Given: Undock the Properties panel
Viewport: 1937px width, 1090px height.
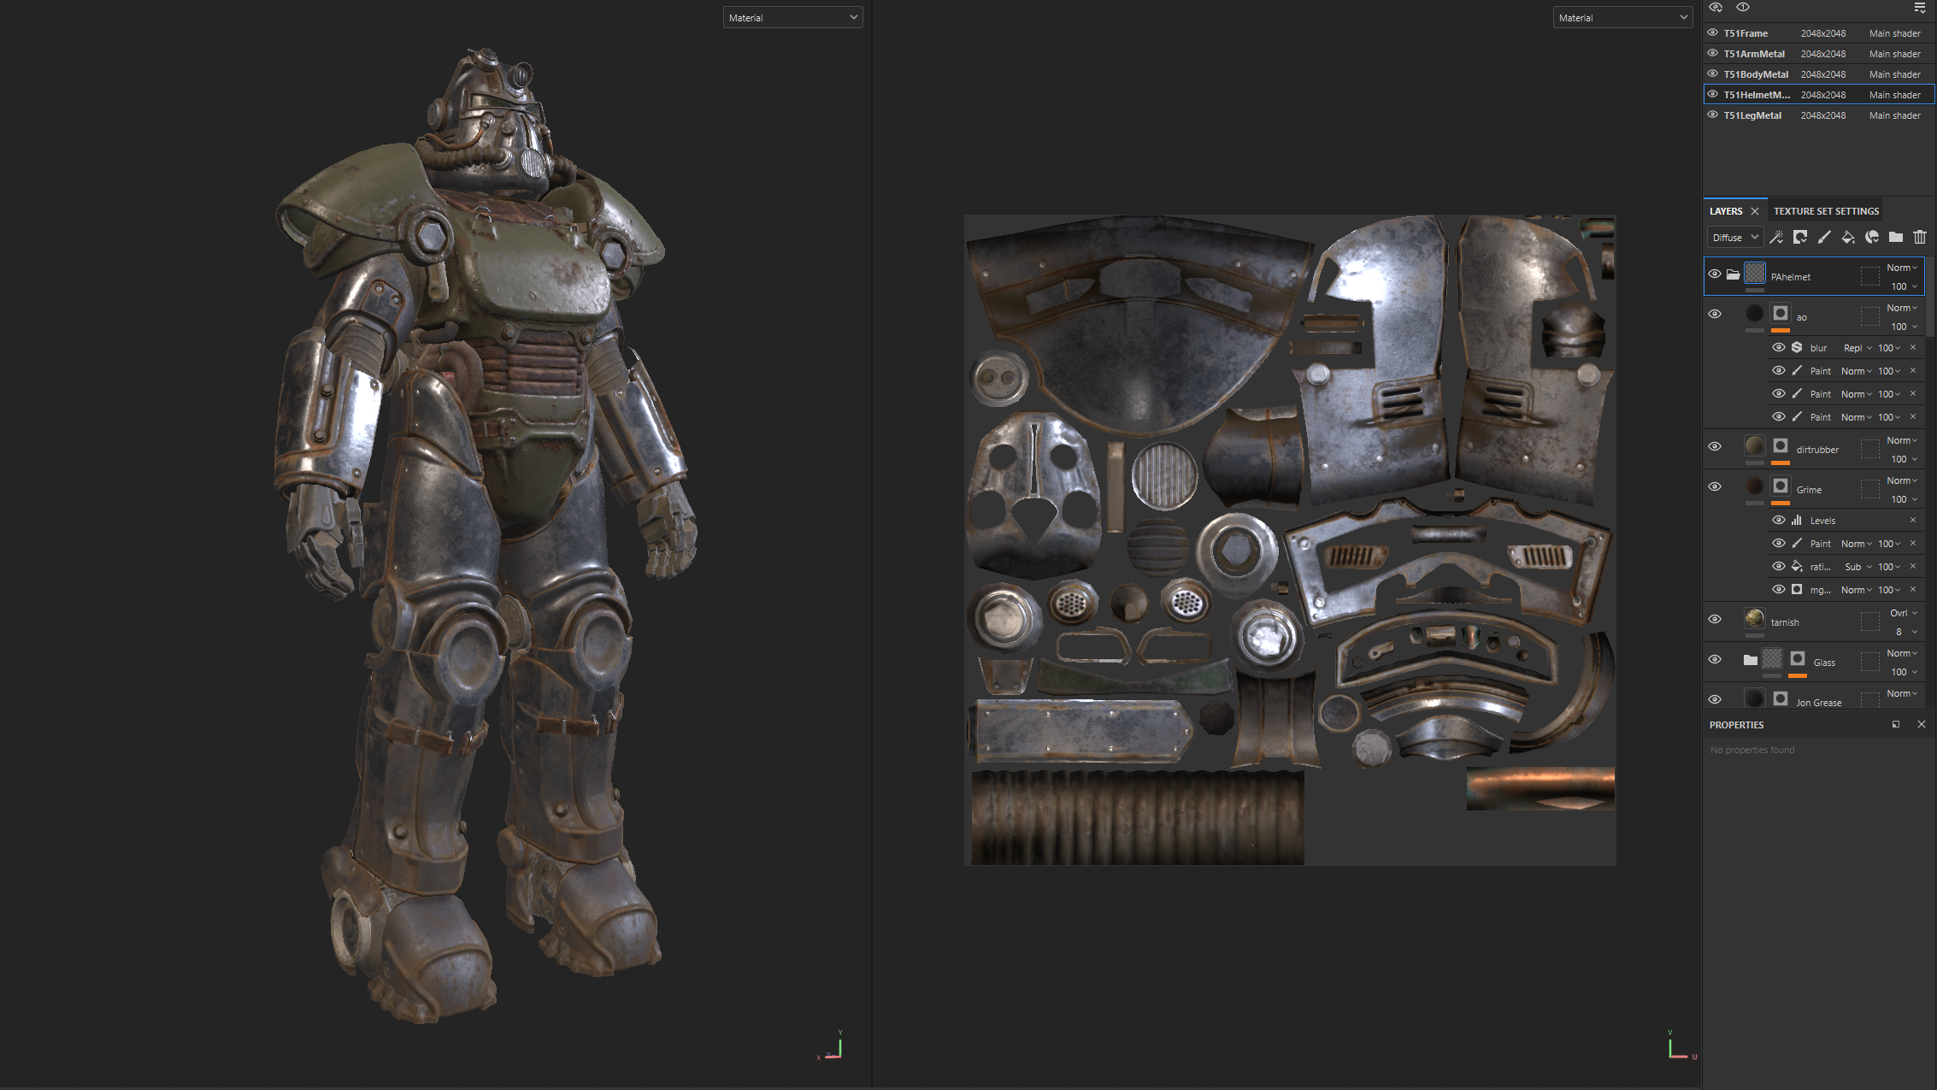Looking at the screenshot, I should click(x=1896, y=725).
